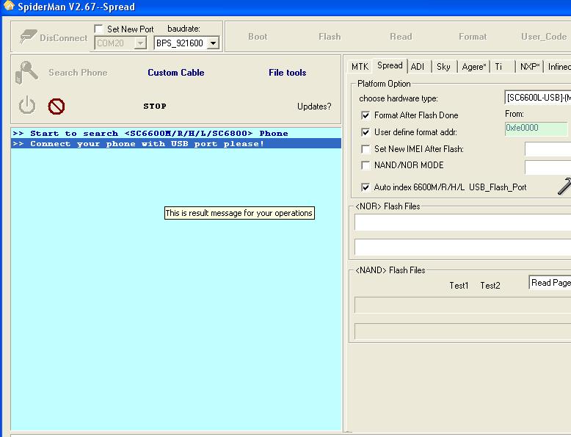Click the STOP button
Viewport: 571px width, 437px height.
(155, 106)
